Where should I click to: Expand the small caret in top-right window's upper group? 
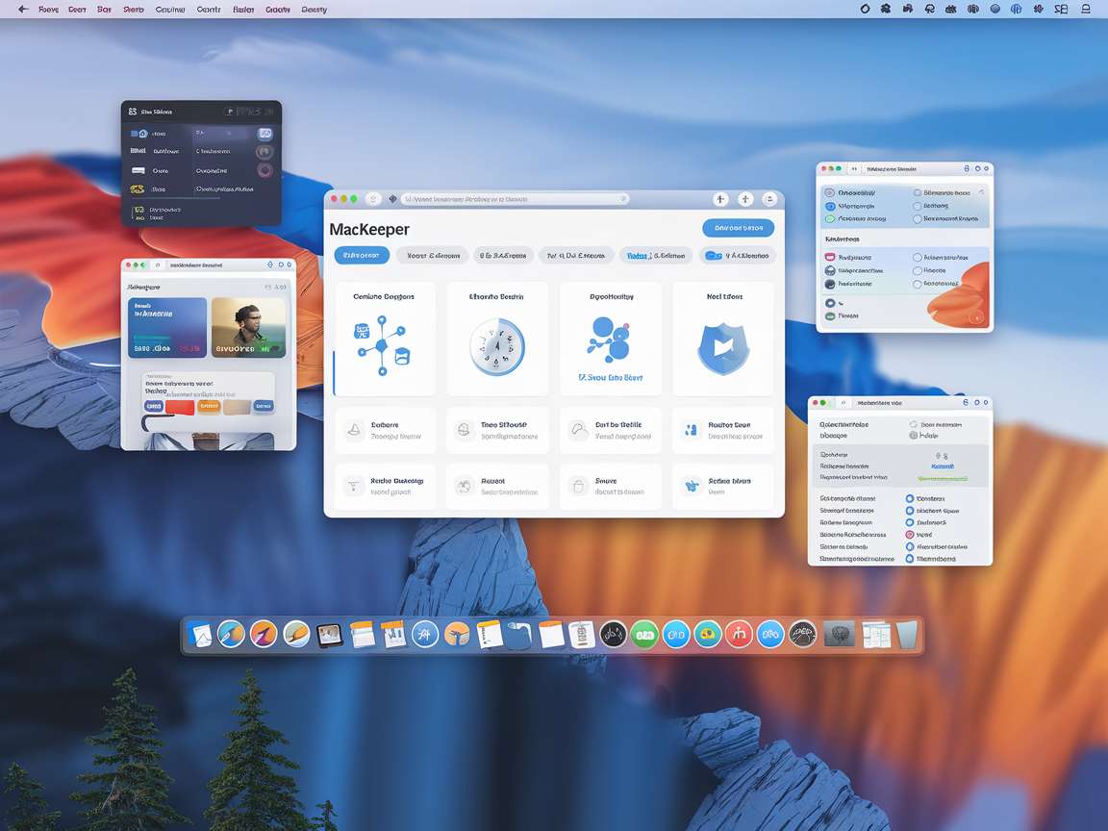coord(981,192)
